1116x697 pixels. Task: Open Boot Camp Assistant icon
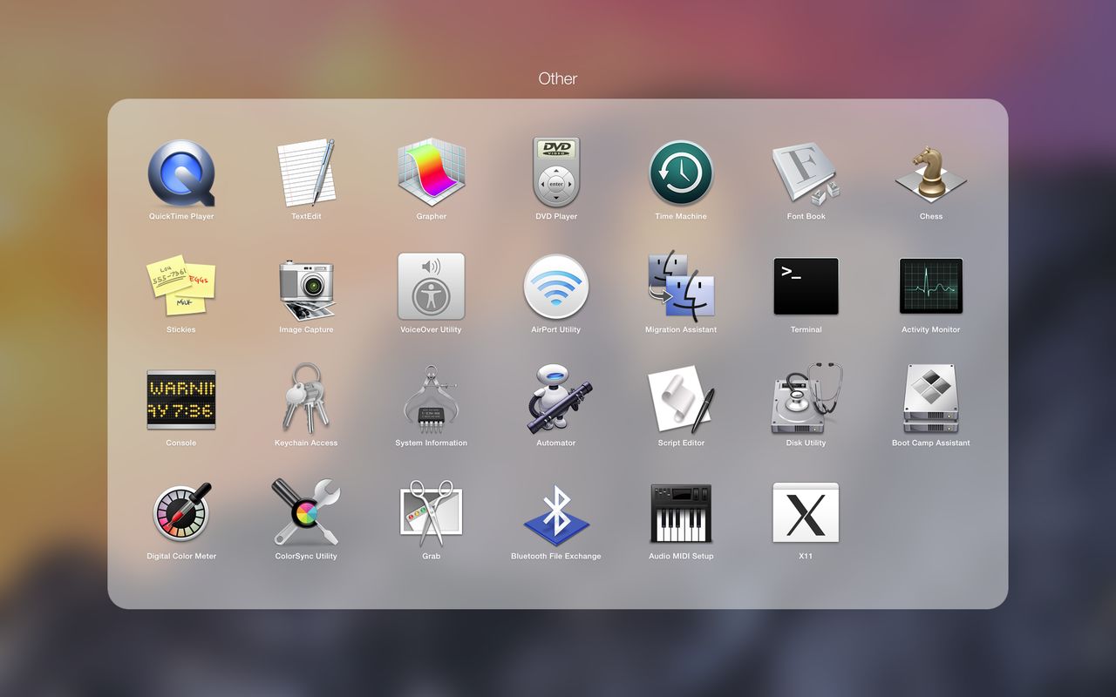[931, 399]
